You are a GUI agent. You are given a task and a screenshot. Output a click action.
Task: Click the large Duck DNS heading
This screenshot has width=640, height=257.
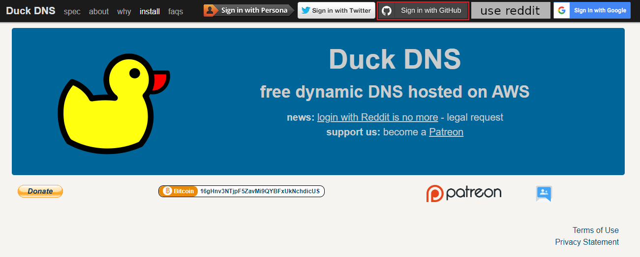click(395, 59)
